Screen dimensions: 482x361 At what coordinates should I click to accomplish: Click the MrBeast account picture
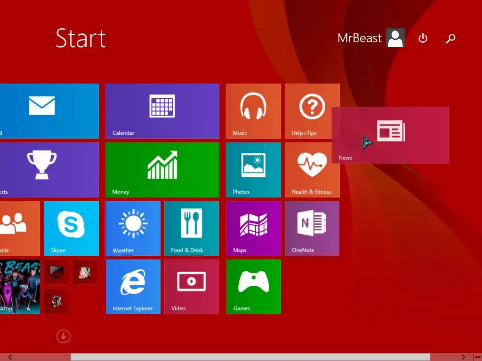(x=395, y=38)
